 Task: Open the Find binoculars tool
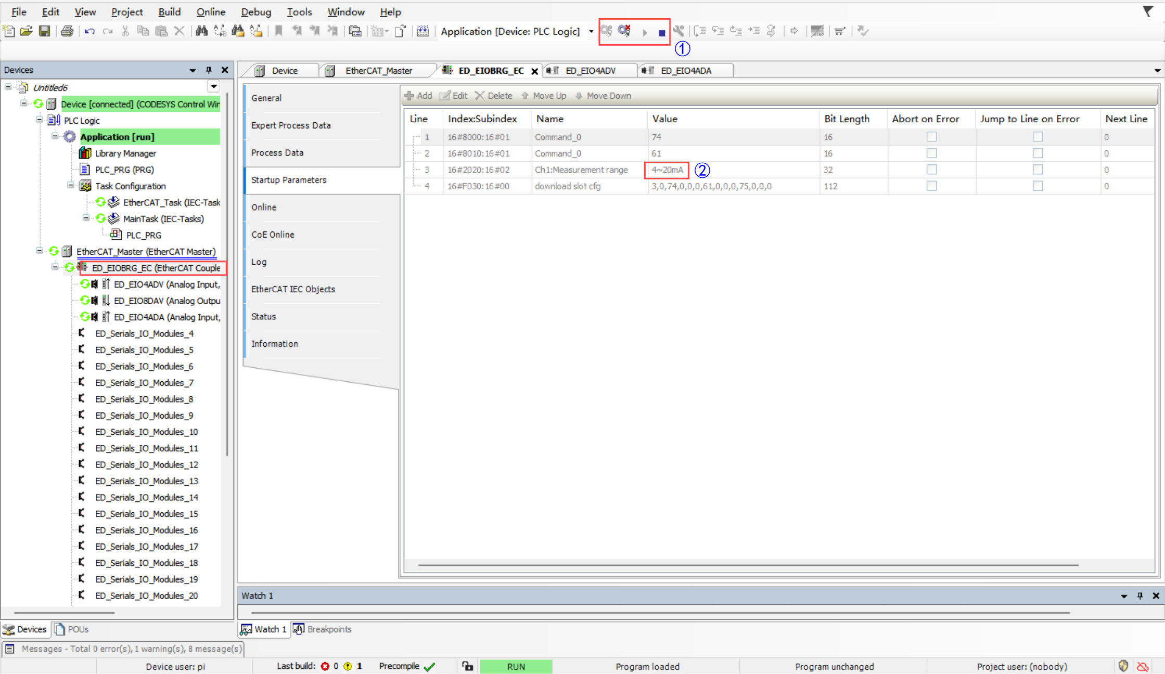[201, 31]
